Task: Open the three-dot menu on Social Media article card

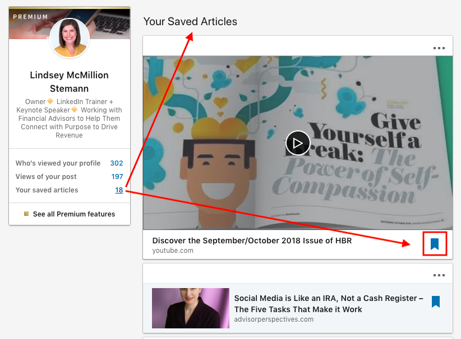Action: point(439,275)
